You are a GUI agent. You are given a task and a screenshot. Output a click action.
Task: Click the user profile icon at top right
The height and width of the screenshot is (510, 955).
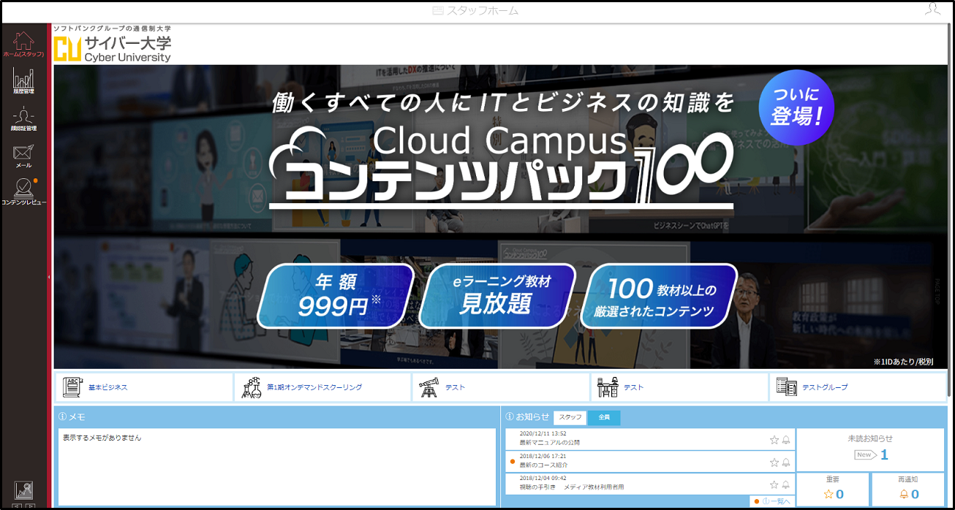coord(932,9)
